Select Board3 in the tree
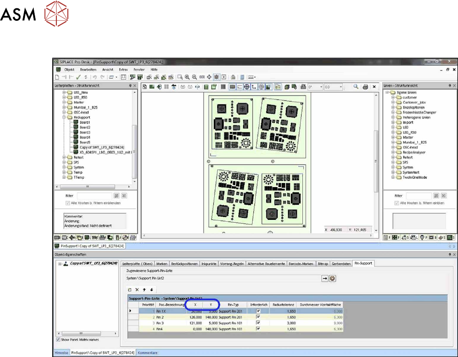Viewport: 458px width, 357px height. [x=84, y=132]
